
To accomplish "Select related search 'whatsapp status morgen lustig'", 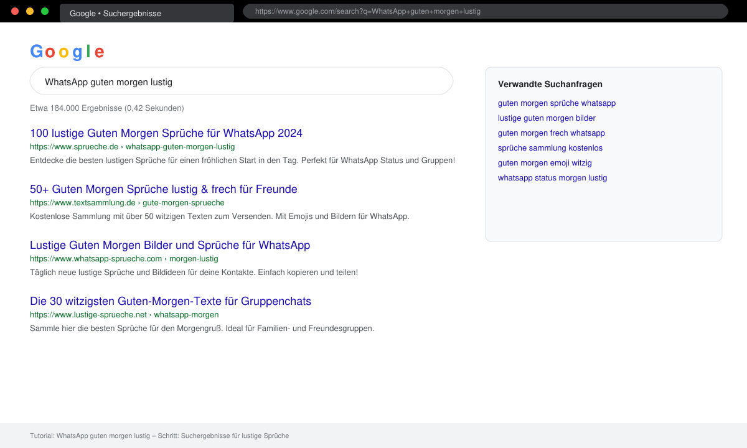I will pos(552,178).
